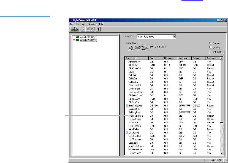This screenshot has height=163, width=228.
Task: Click the parameter list vertical scrollbar thumb
Action: coord(222,91)
